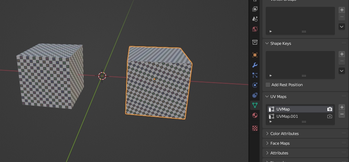Open the Object properties tab
Image resolution: width=349 pixels, height=162 pixels.
[255, 55]
